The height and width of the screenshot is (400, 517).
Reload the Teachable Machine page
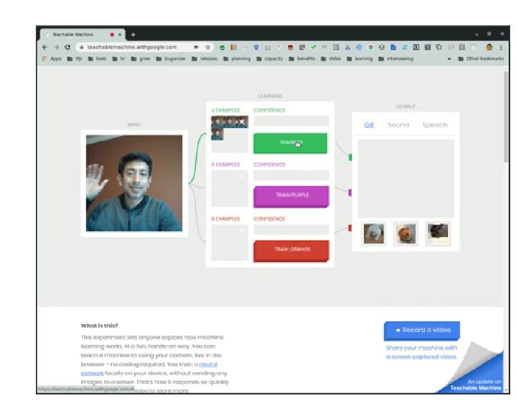coord(67,47)
